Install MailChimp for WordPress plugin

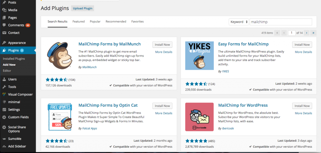[302, 106]
